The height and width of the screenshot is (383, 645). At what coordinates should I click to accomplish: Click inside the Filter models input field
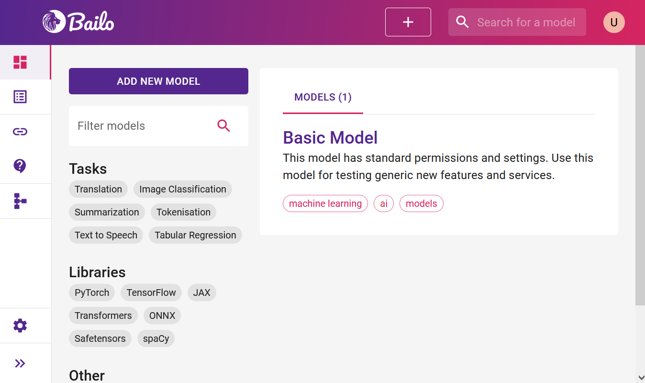tap(139, 125)
